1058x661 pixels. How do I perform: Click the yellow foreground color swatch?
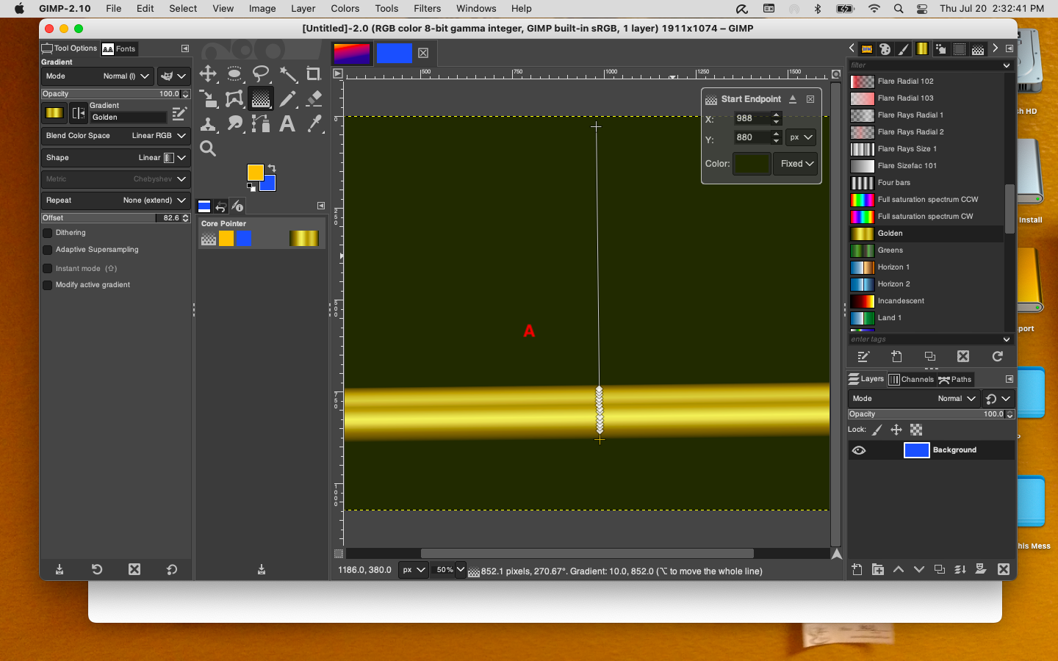254,172
